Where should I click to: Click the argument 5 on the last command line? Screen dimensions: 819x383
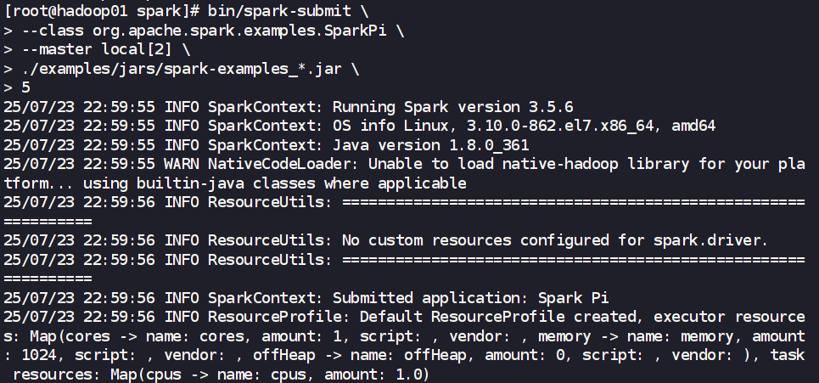(25, 88)
